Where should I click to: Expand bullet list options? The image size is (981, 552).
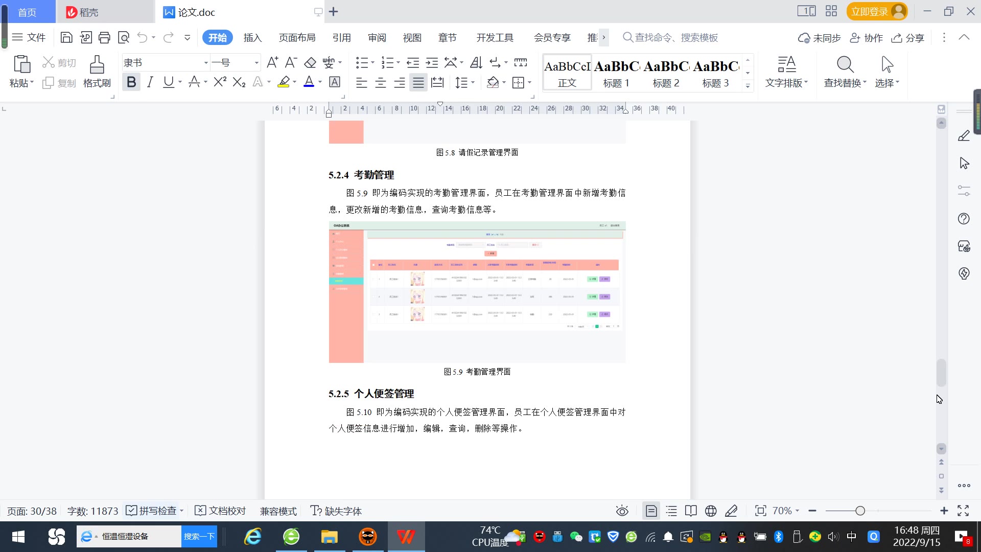point(372,63)
